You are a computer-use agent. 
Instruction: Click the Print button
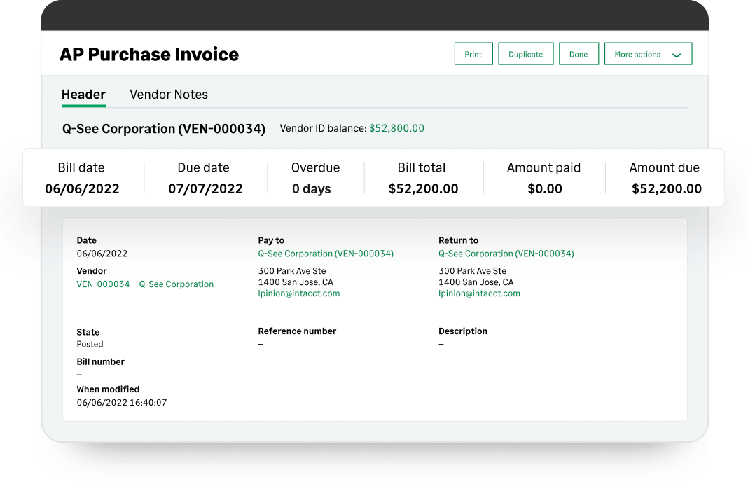pyautogui.click(x=473, y=54)
